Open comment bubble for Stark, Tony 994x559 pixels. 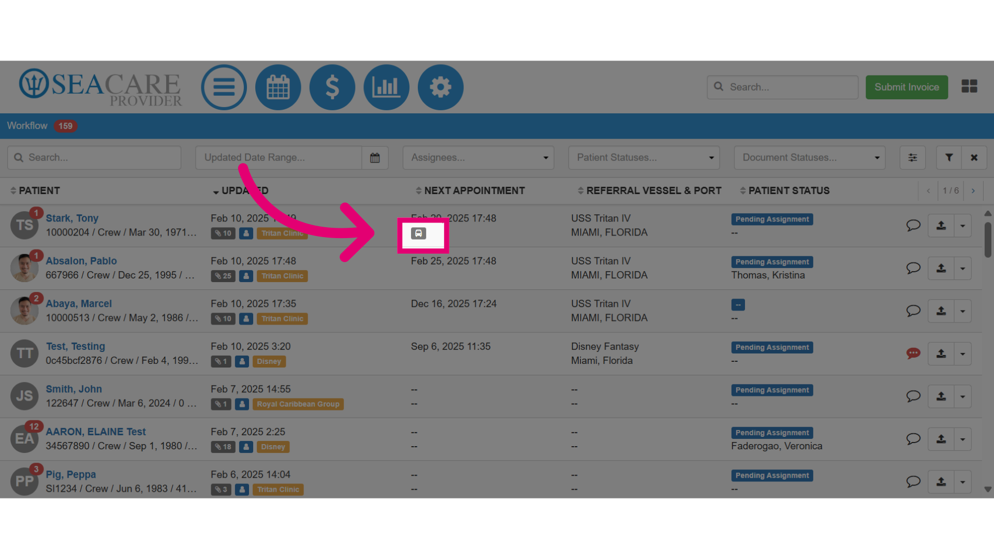tap(913, 225)
